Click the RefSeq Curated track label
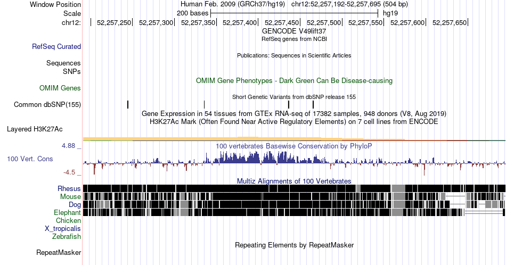The image size is (506, 265). pos(56,46)
